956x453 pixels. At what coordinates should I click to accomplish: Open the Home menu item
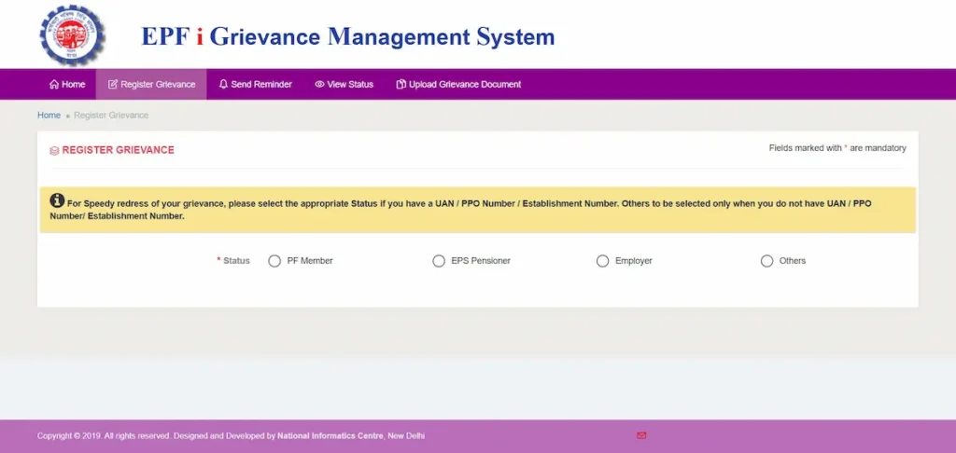point(67,84)
